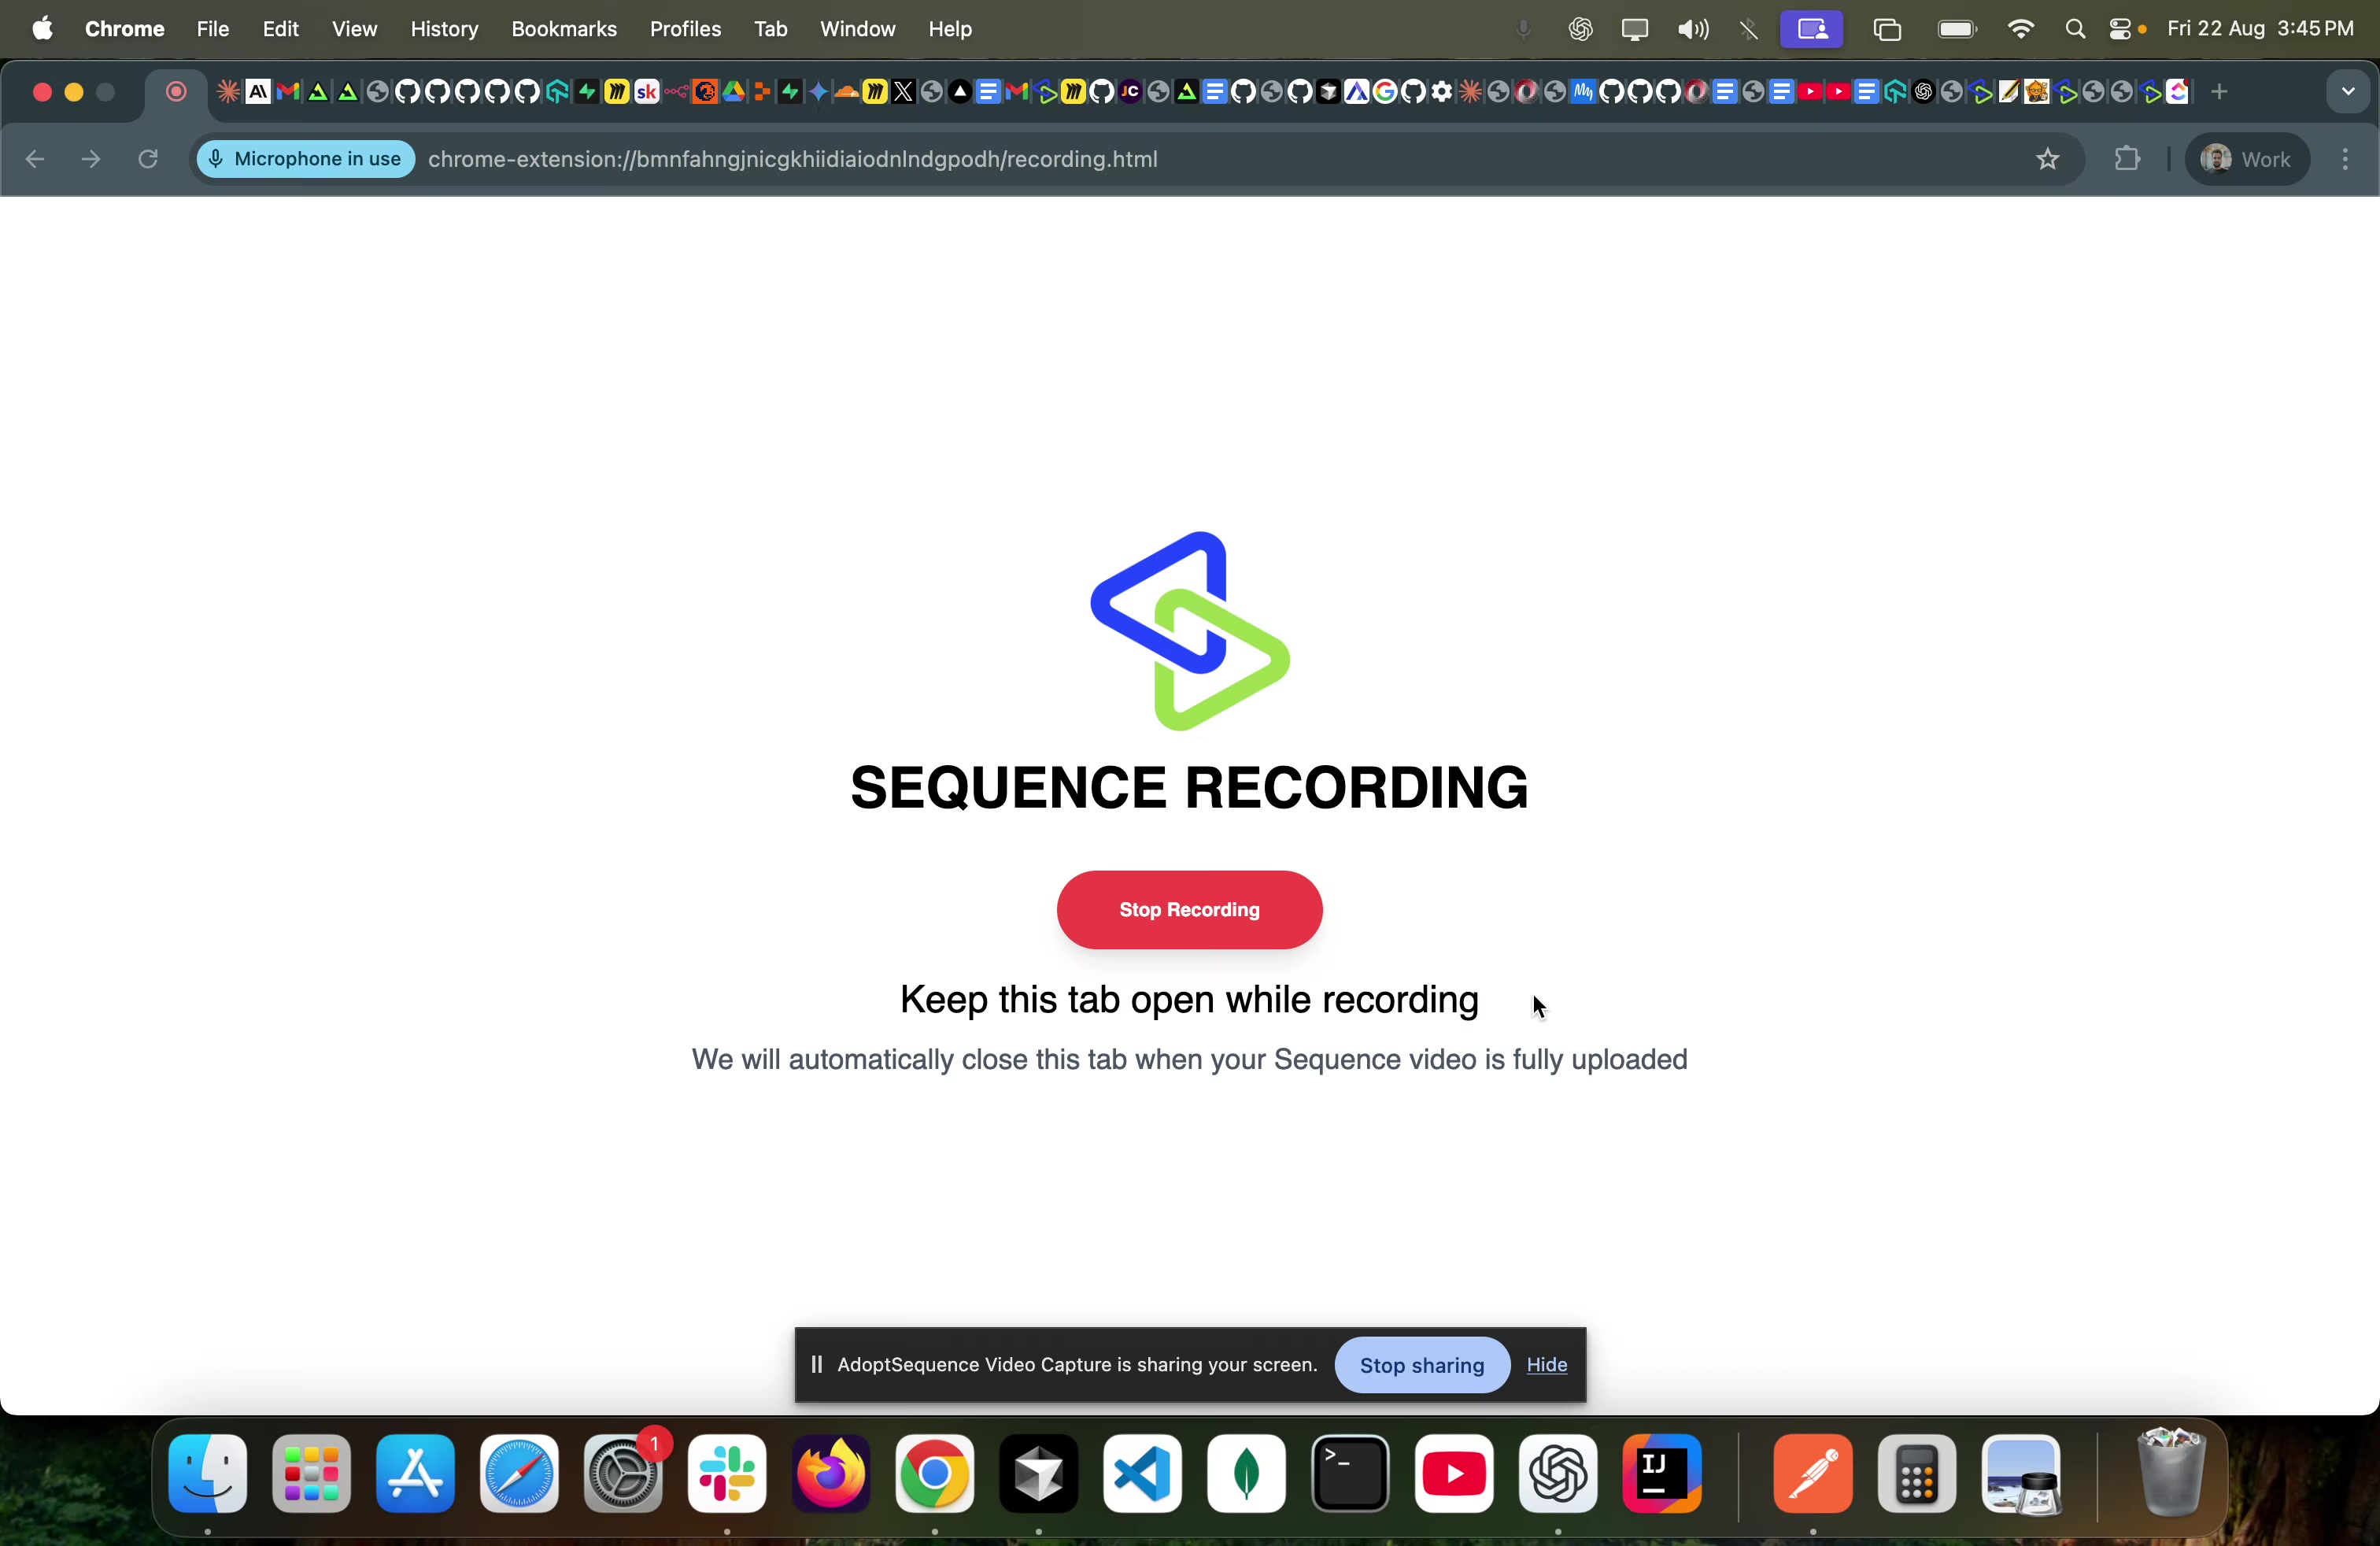This screenshot has width=2380, height=1546.
Task: Open the Google Drive bookmark
Action: point(734,92)
